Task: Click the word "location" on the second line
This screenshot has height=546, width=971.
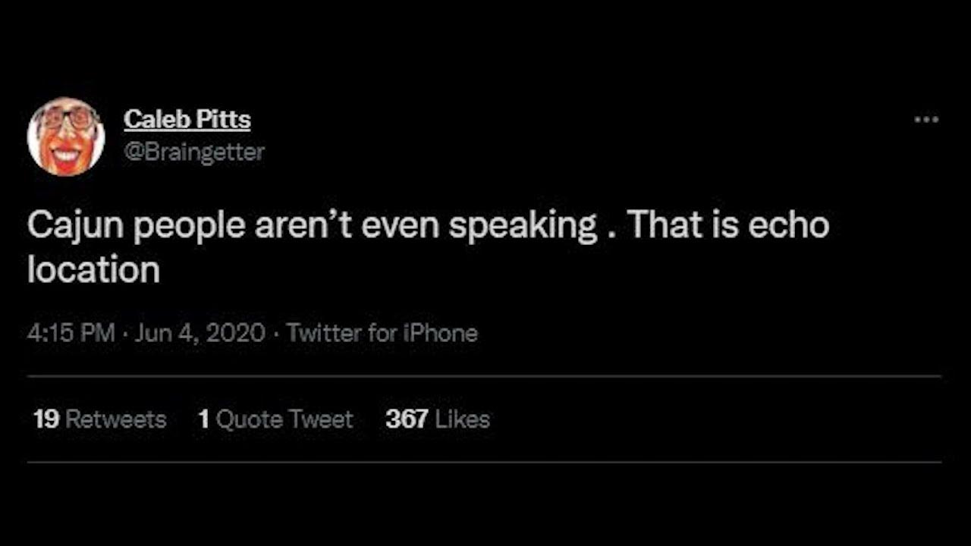Action: click(x=93, y=270)
